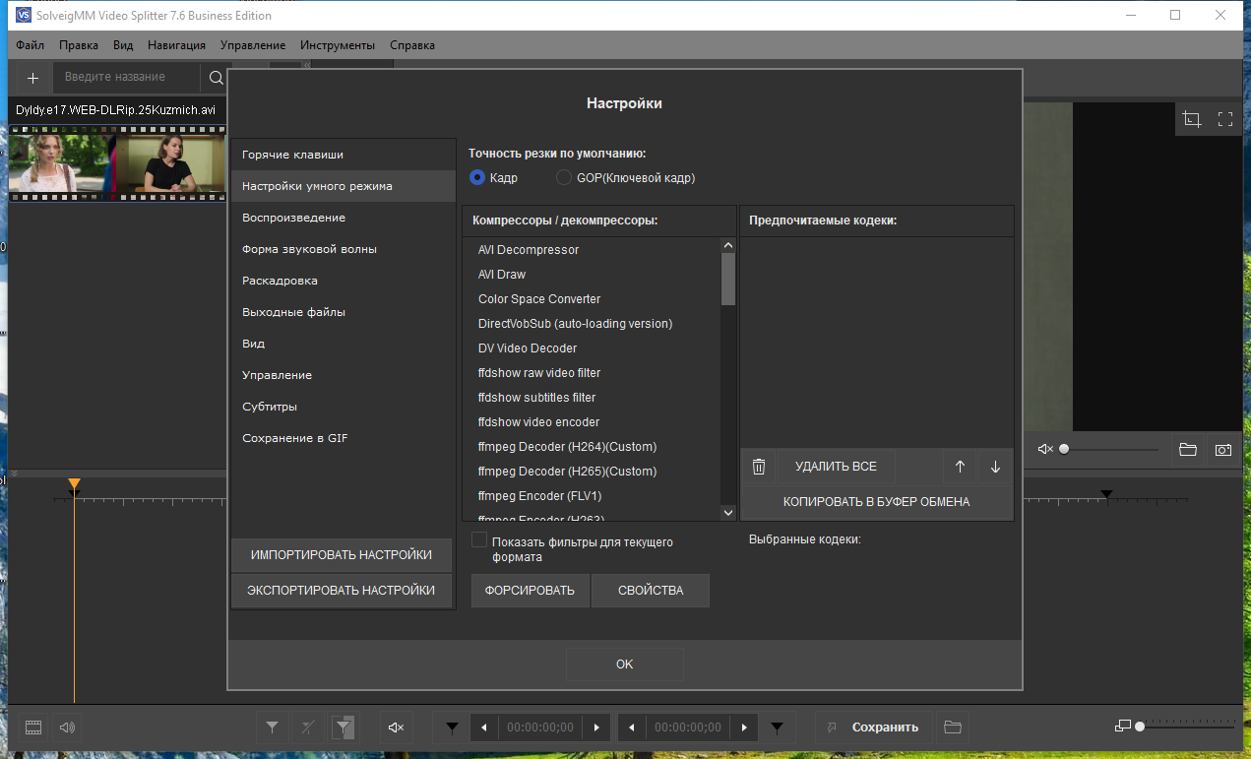Click the mute icon in bottom toolbar
1251x759 pixels.
(x=396, y=727)
